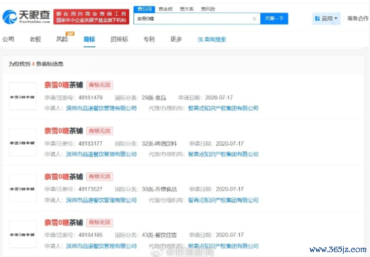Click the 32类-啤酒饮料 classification text

[x=159, y=143]
